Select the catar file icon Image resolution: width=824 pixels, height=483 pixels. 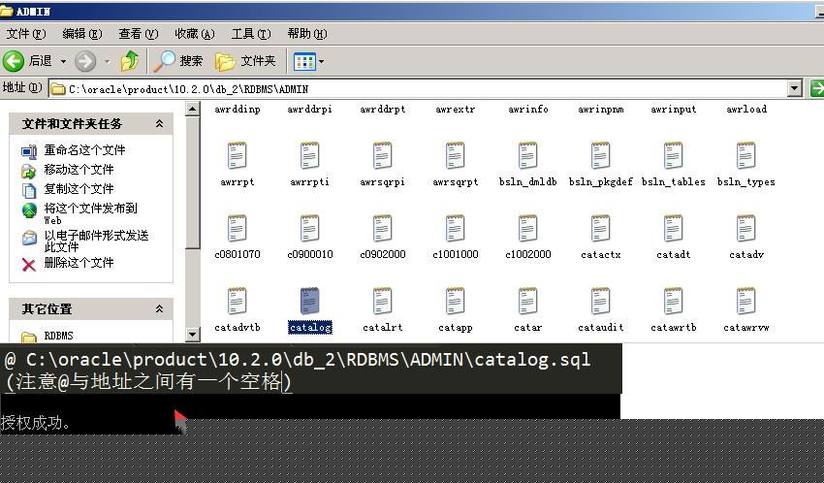(527, 302)
